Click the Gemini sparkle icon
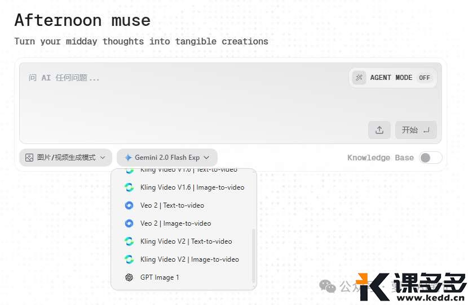Viewport: 468px width, 305px height. 128,158
